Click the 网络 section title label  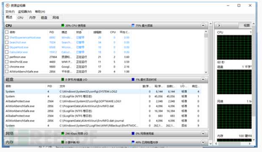10,133
